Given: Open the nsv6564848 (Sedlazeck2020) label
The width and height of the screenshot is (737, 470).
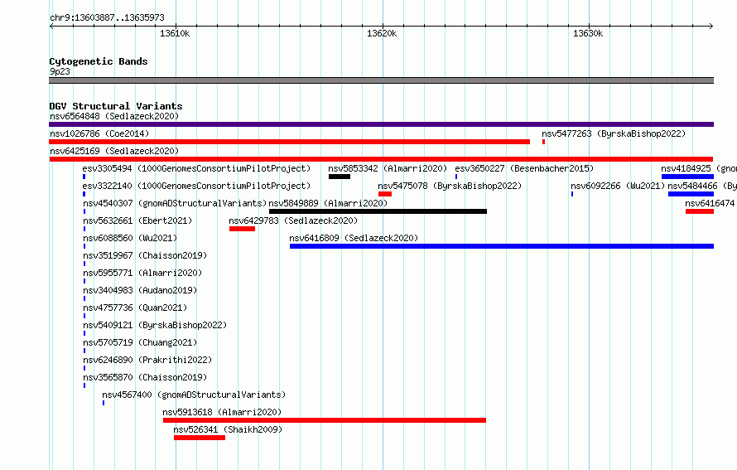Looking at the screenshot, I should tap(114, 116).
